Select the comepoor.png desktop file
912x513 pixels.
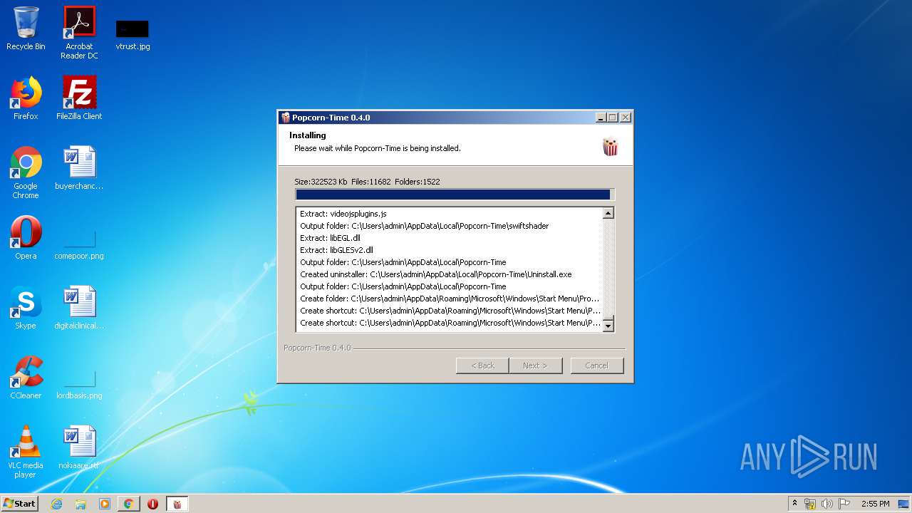(79, 244)
